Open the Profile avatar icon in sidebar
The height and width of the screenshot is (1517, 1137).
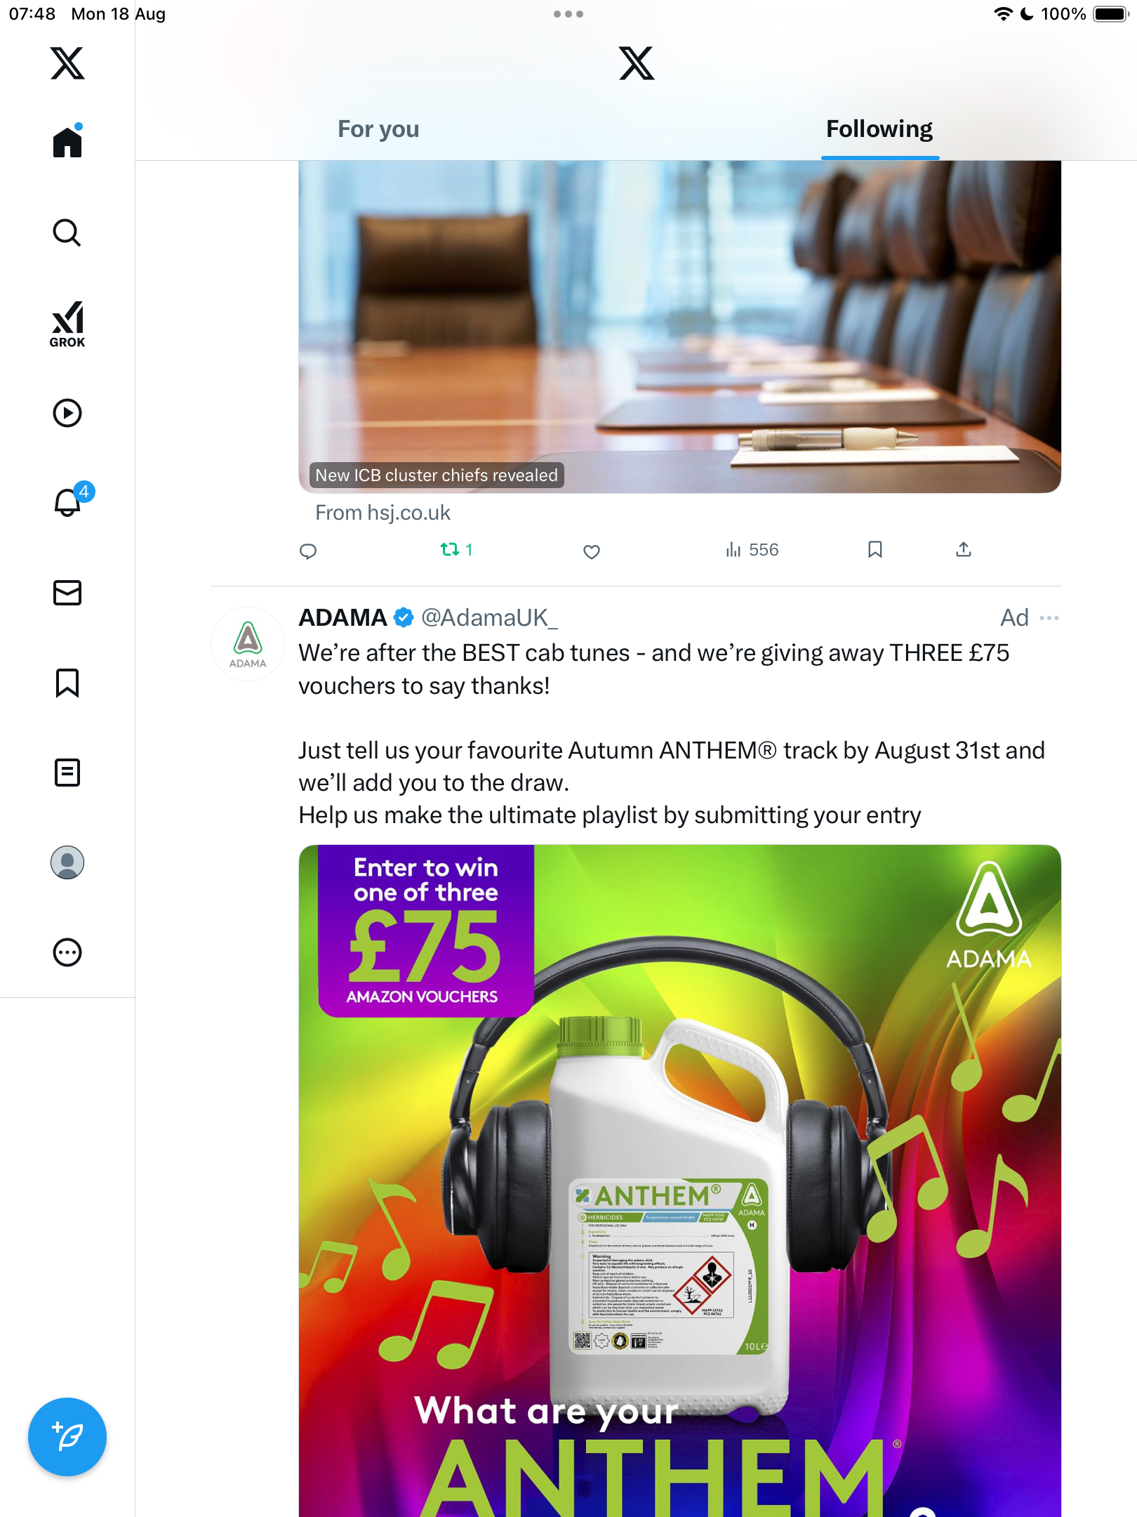click(x=67, y=862)
